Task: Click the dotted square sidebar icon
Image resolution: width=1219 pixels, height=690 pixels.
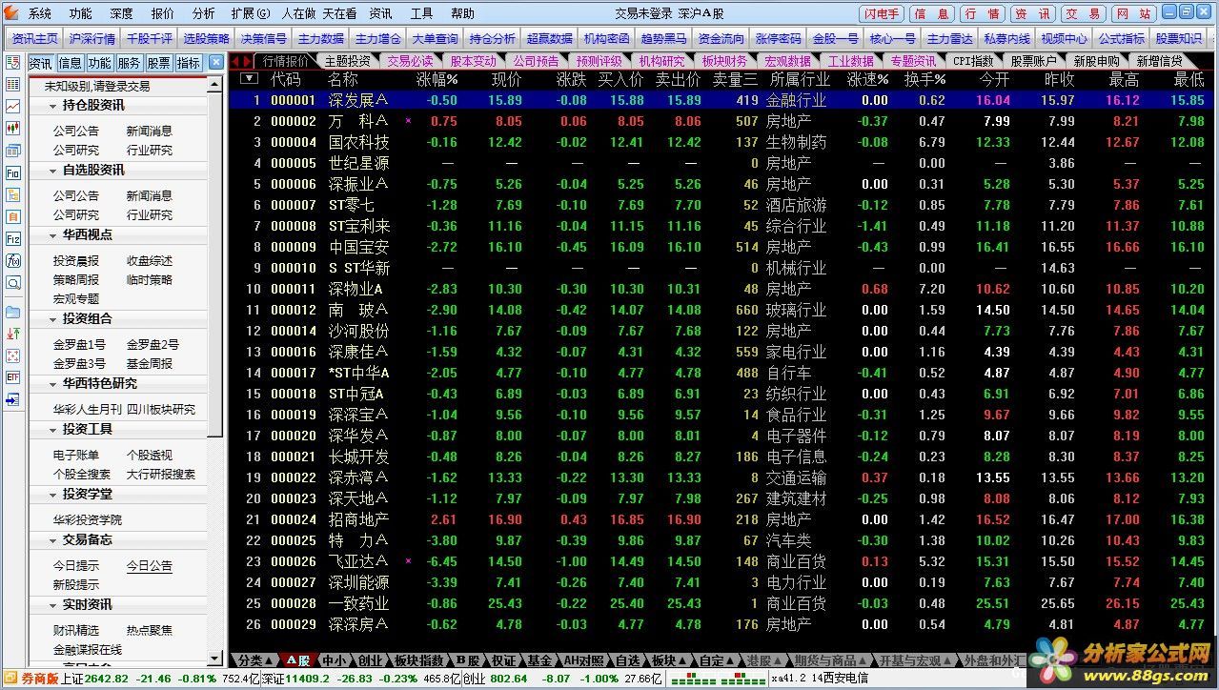Action: [12, 355]
